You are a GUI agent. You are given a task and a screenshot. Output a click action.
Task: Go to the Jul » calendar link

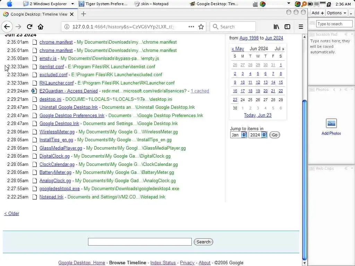(x=279, y=48)
